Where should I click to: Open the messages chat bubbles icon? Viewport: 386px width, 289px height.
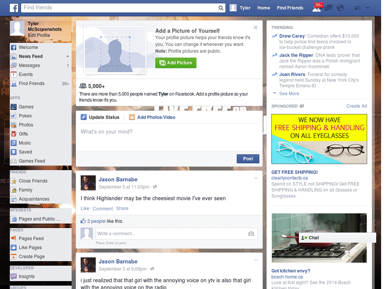[328, 8]
